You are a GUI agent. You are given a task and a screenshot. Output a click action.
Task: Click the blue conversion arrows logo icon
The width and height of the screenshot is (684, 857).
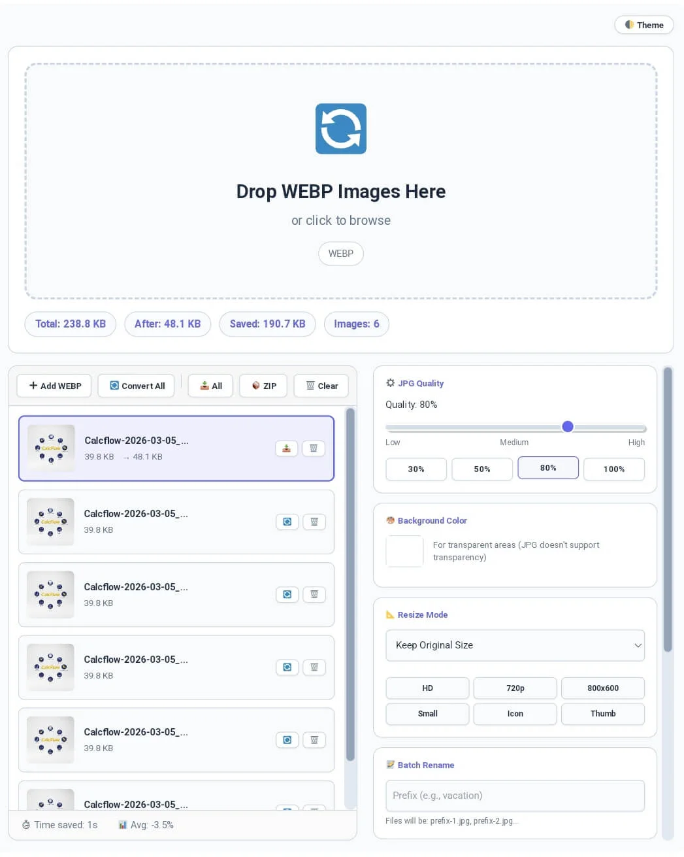click(340, 129)
